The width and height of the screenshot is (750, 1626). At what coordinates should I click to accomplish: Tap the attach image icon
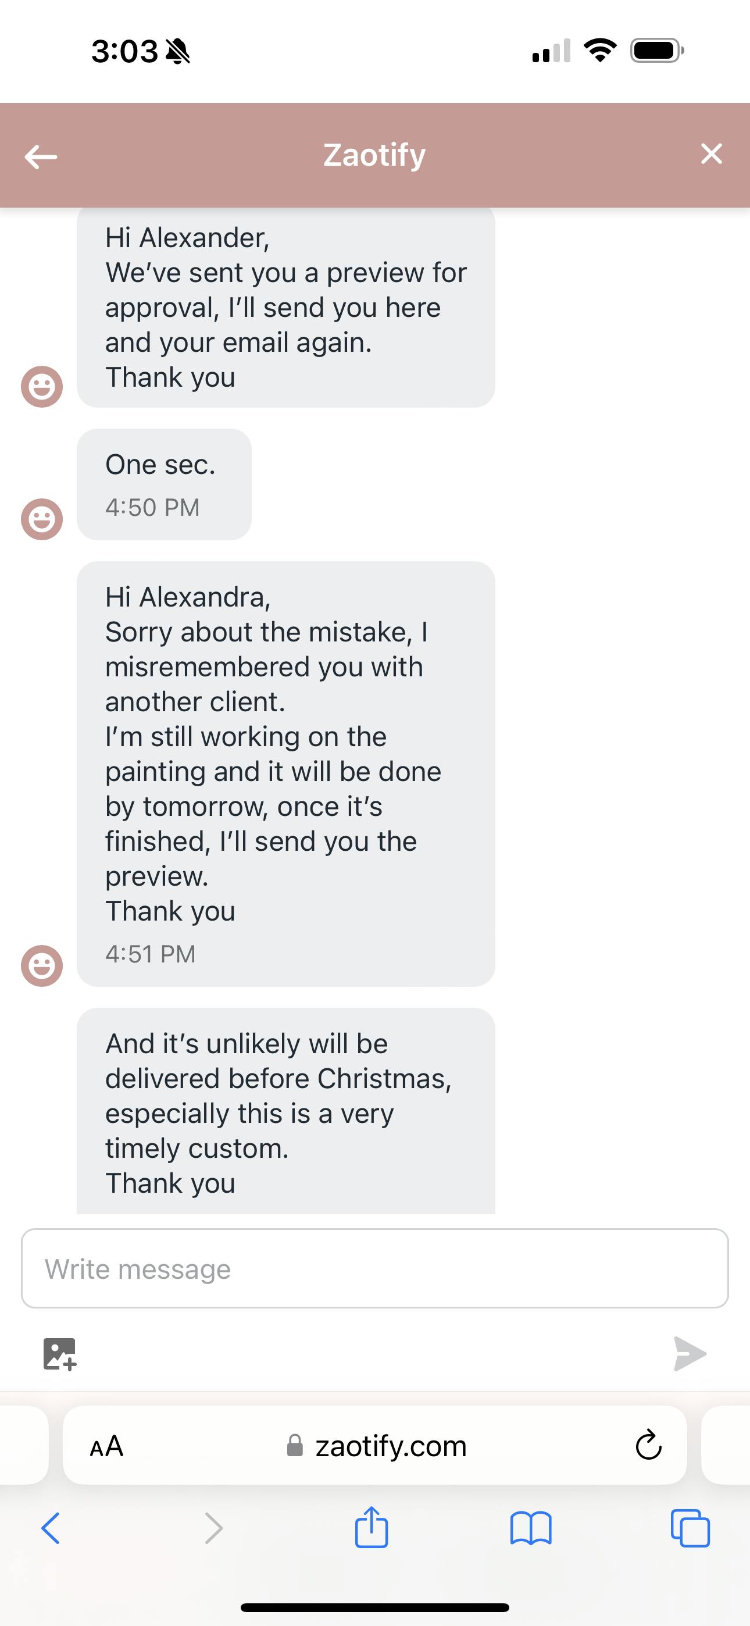[60, 1354]
